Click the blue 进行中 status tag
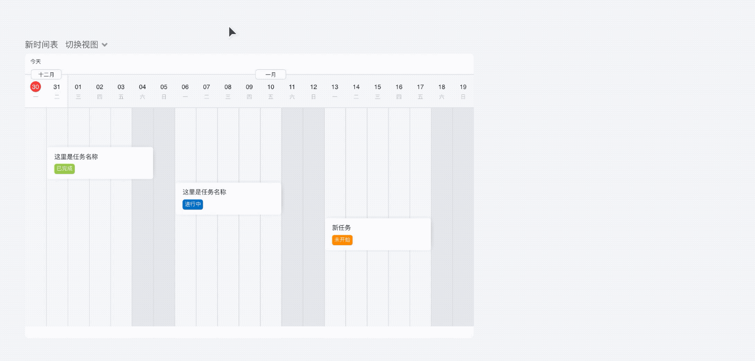This screenshot has width=755, height=361. pyautogui.click(x=192, y=204)
